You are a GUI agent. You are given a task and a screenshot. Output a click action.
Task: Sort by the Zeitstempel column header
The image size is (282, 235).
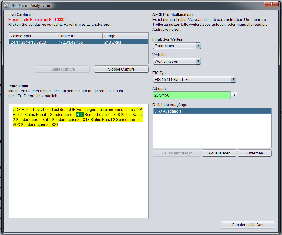tap(33, 36)
